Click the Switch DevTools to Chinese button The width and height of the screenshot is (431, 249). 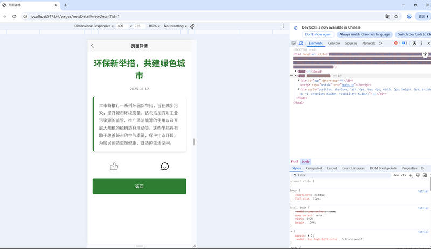pos(413,34)
